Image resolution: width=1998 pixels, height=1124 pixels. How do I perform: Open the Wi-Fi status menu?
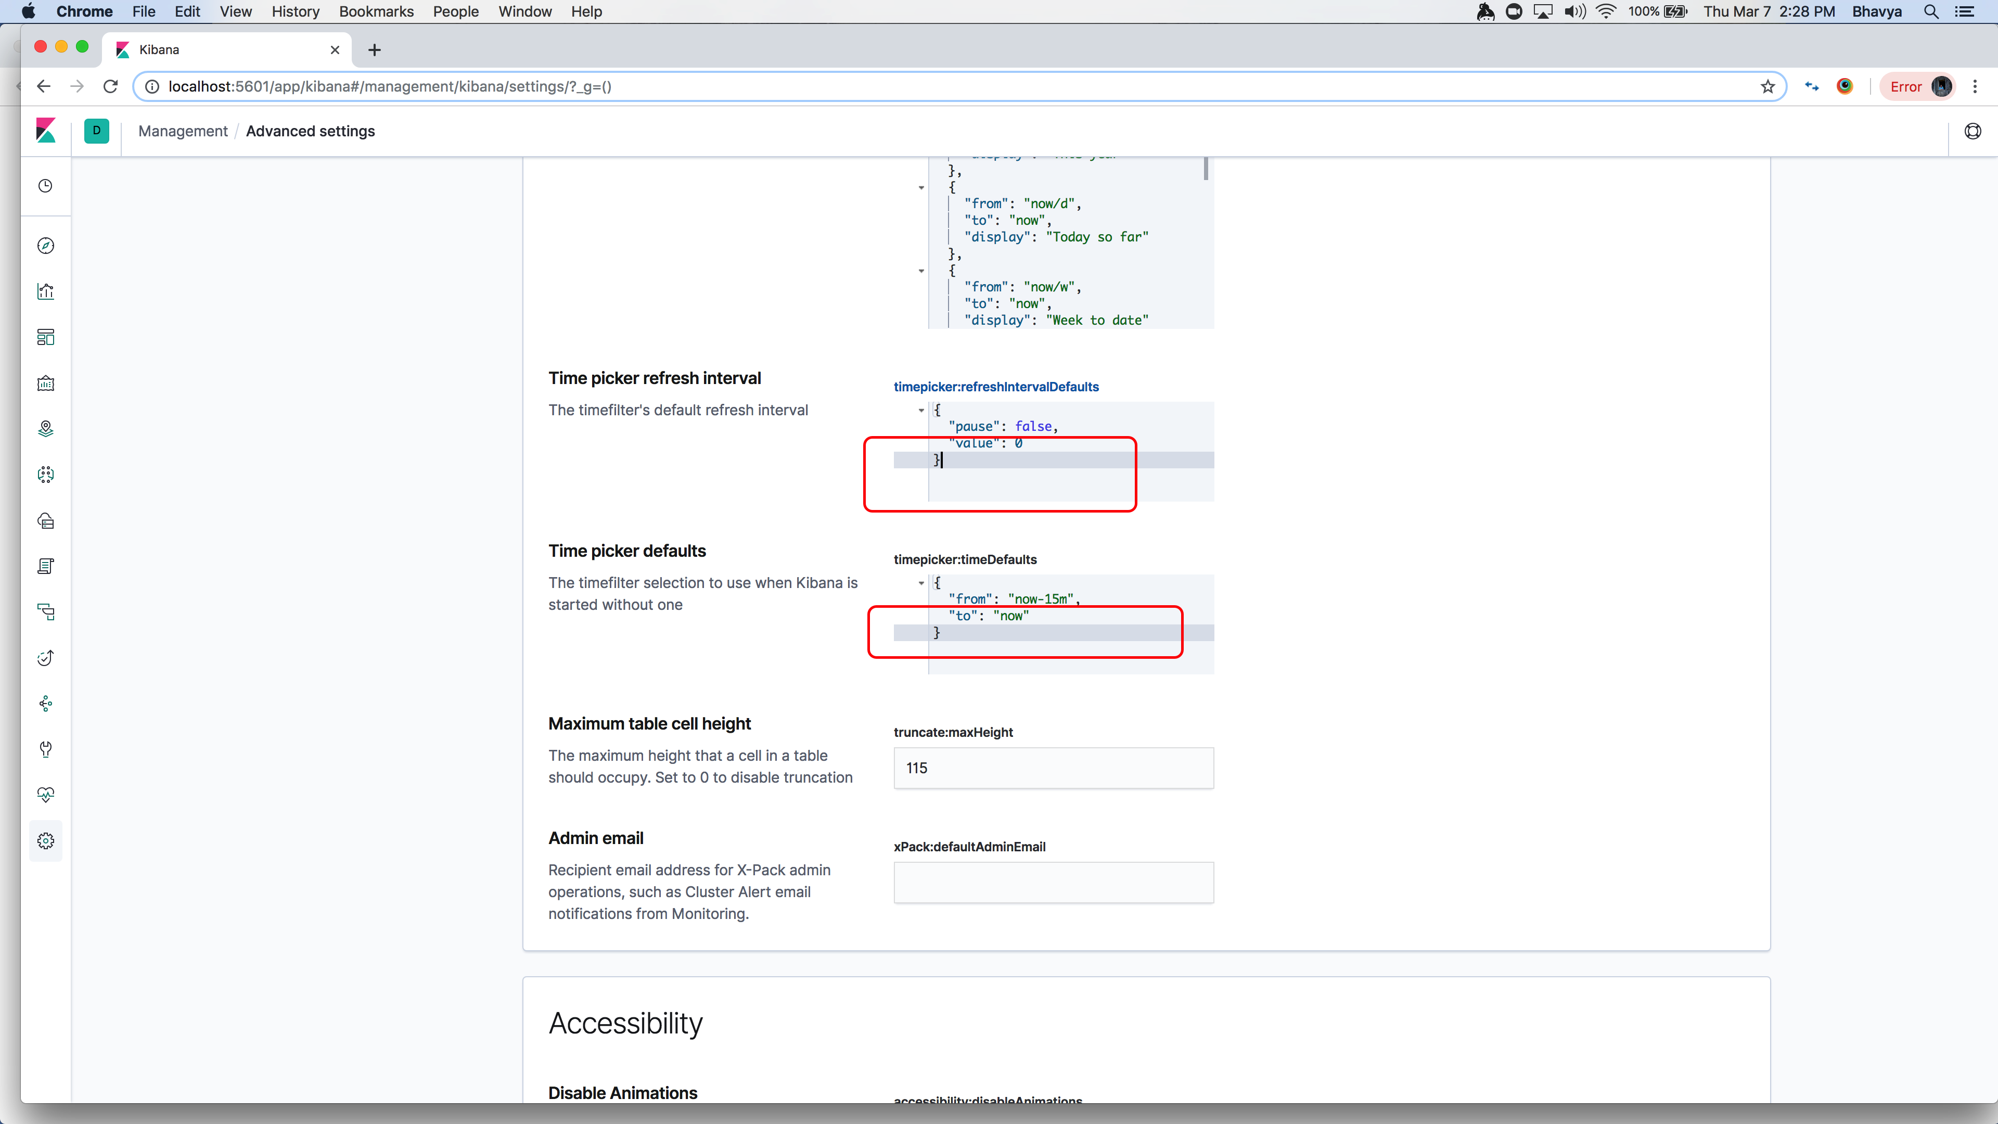pos(1606,11)
